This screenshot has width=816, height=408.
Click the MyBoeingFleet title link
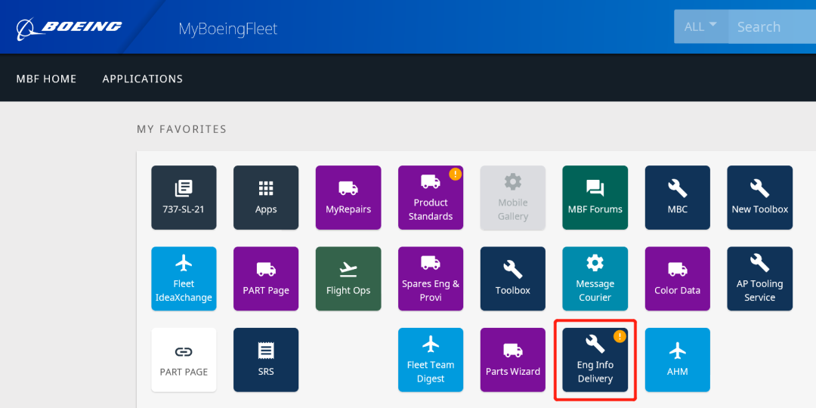pyautogui.click(x=228, y=29)
